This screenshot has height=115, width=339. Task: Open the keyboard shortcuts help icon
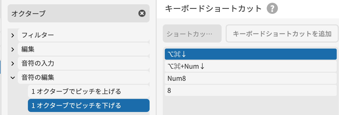(x=272, y=9)
